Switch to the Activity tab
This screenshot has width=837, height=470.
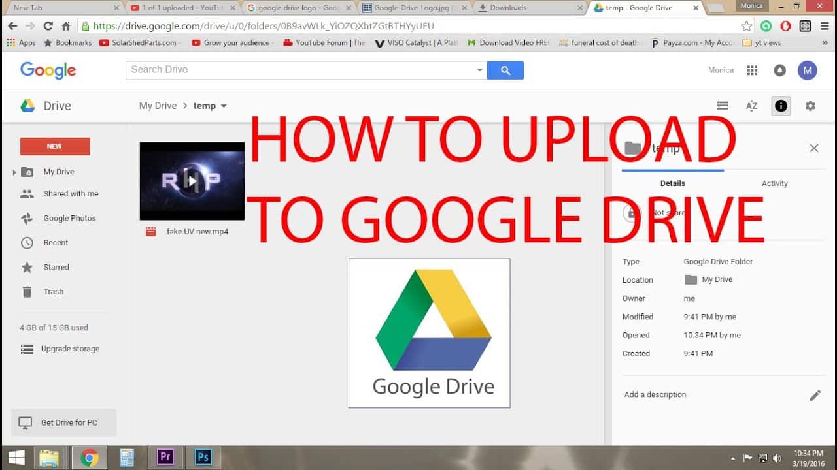(x=774, y=183)
